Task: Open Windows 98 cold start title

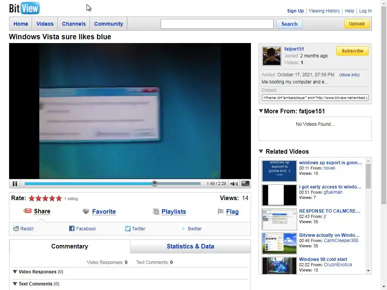Action: coord(323,259)
